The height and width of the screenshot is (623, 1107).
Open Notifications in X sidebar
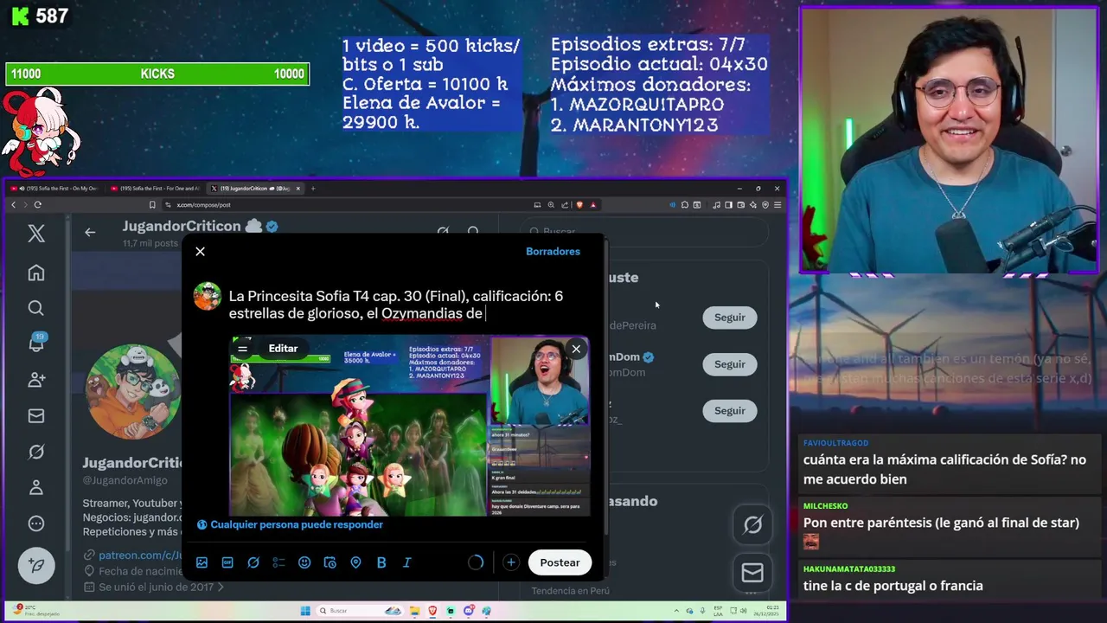point(36,344)
